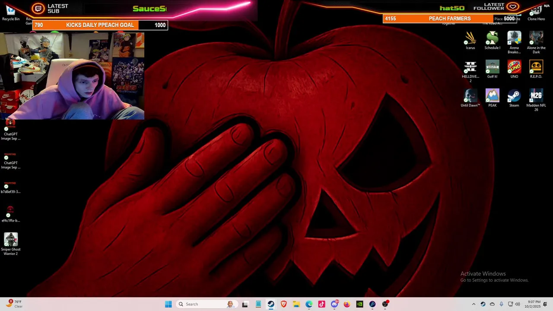553x311 pixels.
Task: Open the clock showing 9:07 PM
Action: coord(532,304)
